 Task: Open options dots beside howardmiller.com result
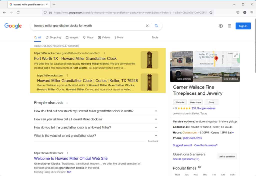point(67,153)
